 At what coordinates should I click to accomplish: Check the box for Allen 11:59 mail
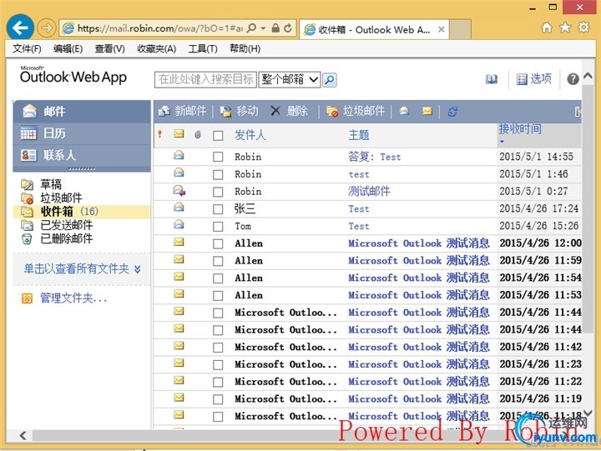click(x=218, y=261)
